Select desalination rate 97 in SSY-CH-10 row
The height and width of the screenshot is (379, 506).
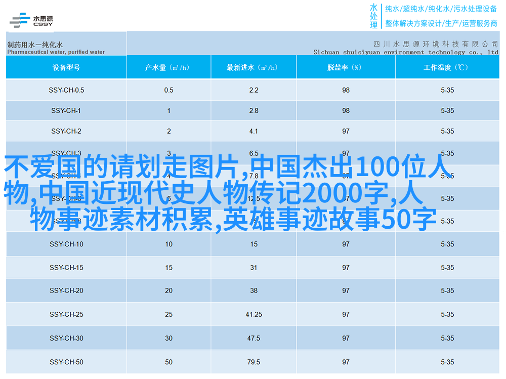[346, 244]
